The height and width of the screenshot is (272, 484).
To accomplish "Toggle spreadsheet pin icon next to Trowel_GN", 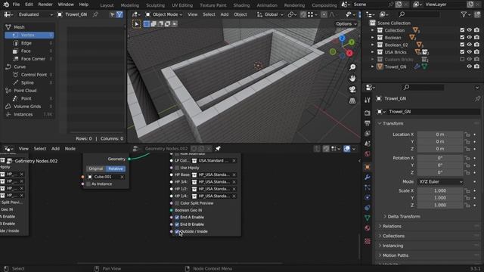I will pyautogui.click(x=95, y=14).
